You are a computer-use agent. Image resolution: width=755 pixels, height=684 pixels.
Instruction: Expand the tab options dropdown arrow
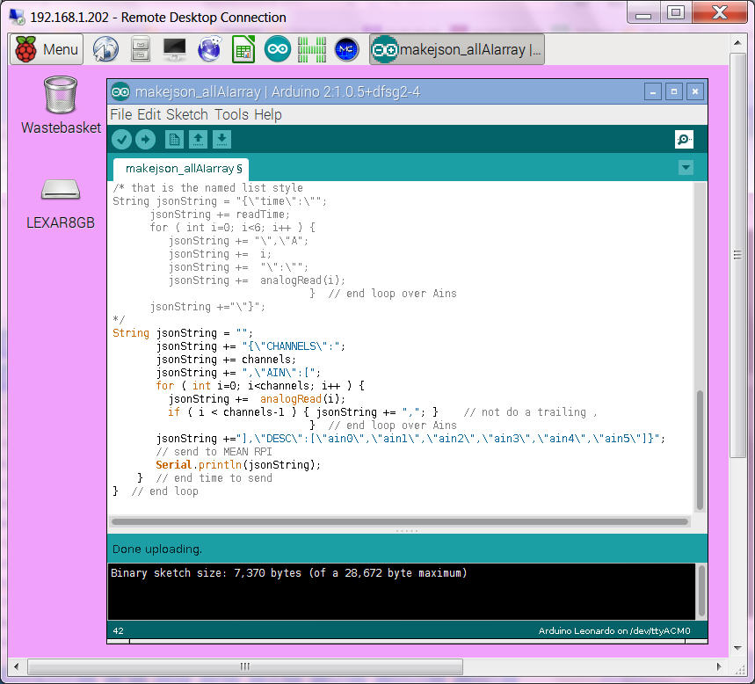[686, 168]
